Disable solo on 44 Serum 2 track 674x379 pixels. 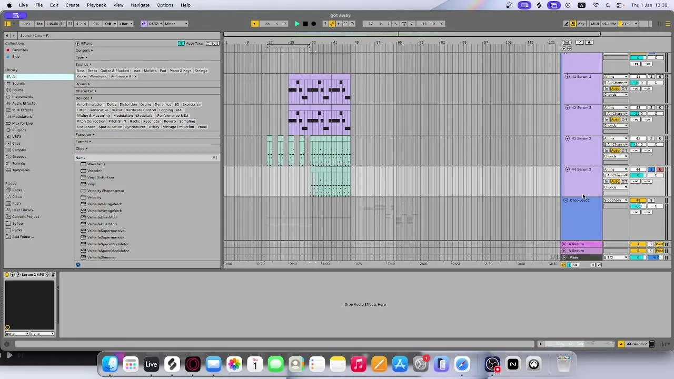pos(651,169)
